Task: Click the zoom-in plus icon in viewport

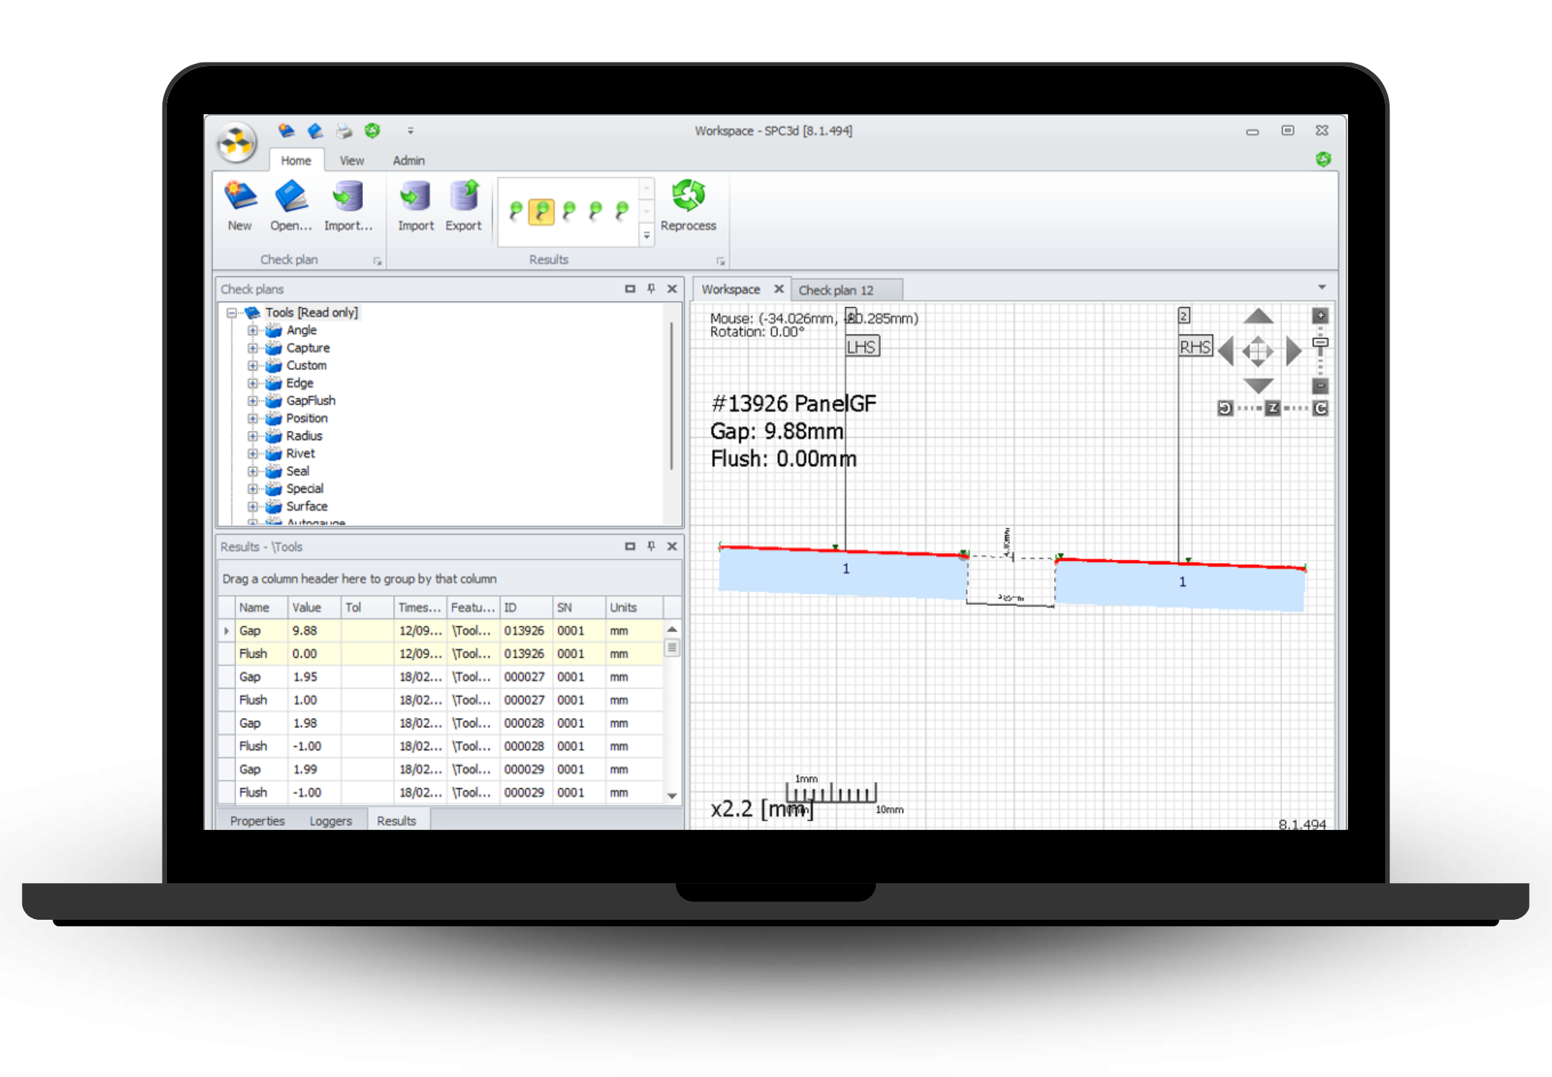Action: tap(1321, 315)
